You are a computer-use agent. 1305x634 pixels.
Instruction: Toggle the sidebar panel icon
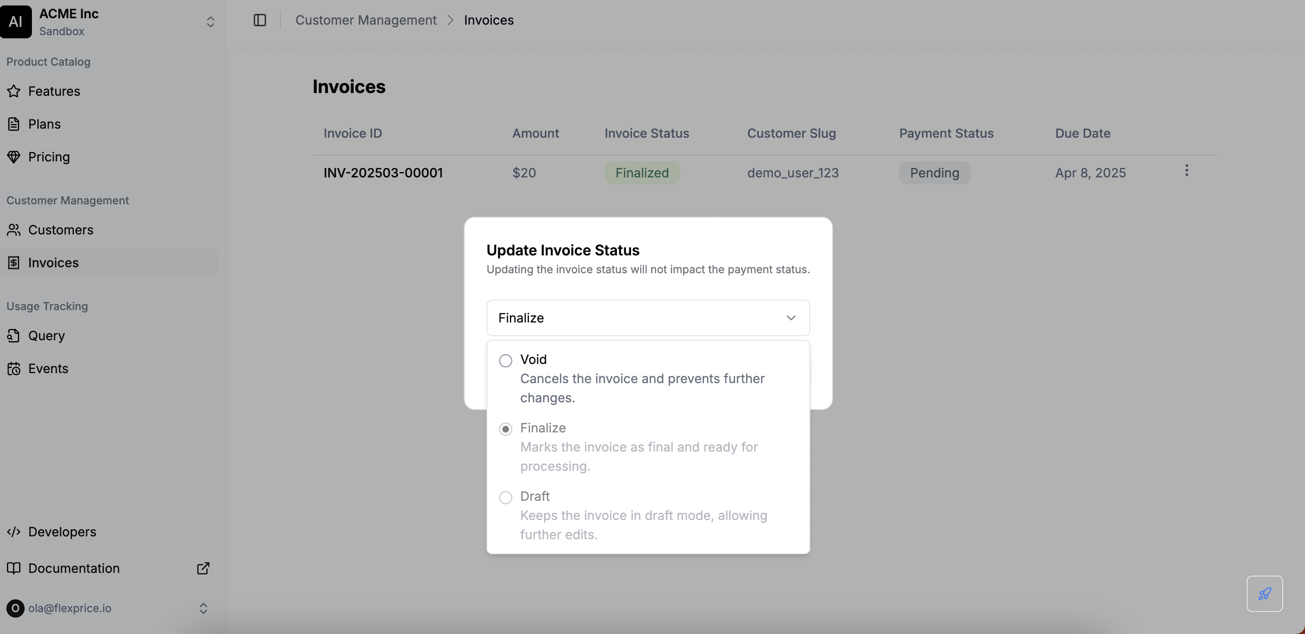pos(260,20)
